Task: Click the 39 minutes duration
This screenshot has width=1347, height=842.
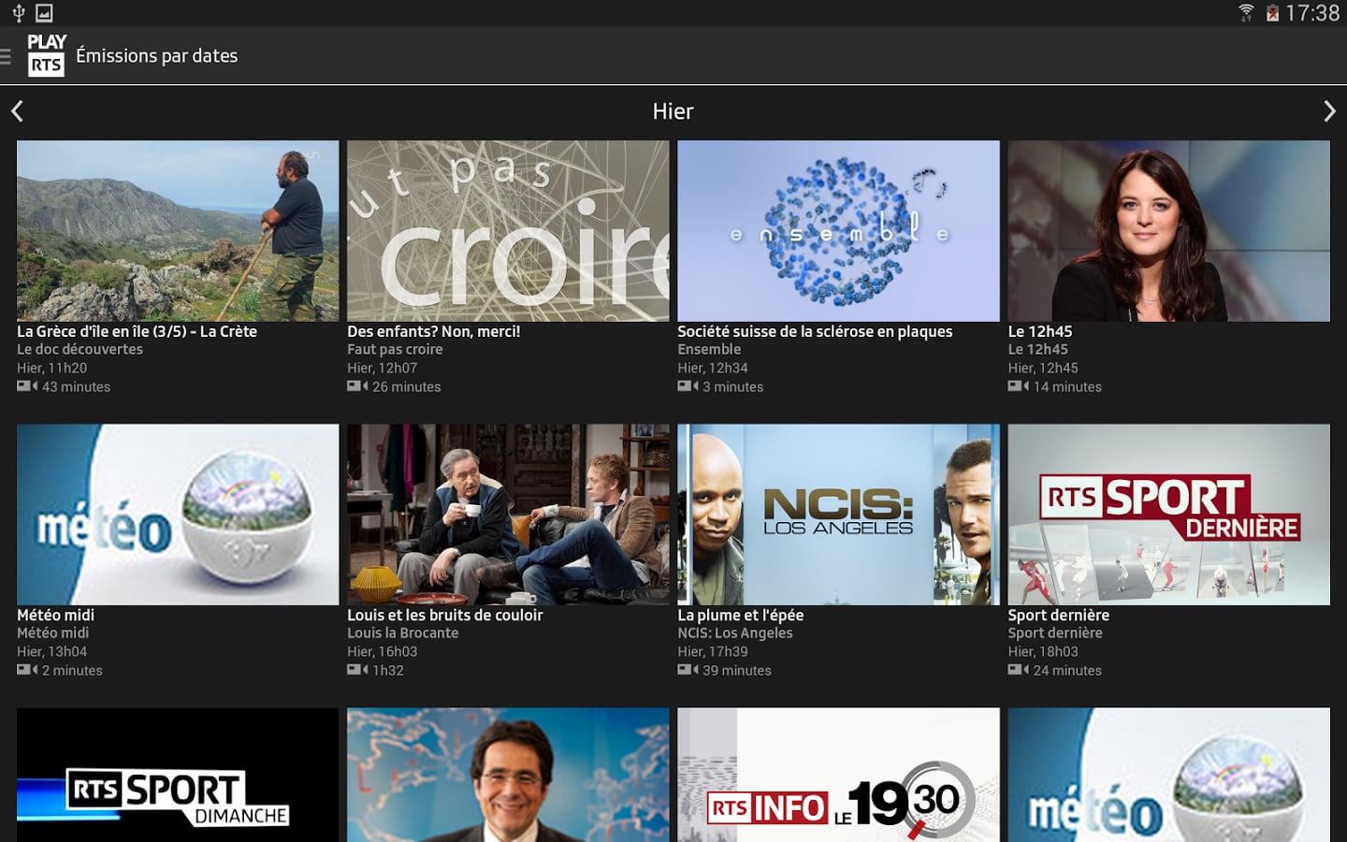Action: pyautogui.click(x=737, y=670)
